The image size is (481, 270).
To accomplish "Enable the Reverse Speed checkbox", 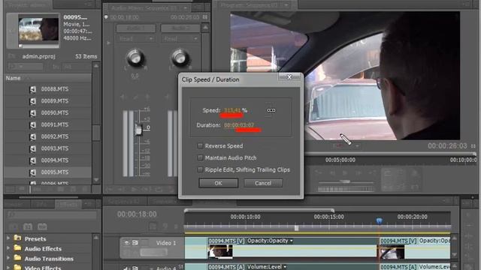I will 200,146.
